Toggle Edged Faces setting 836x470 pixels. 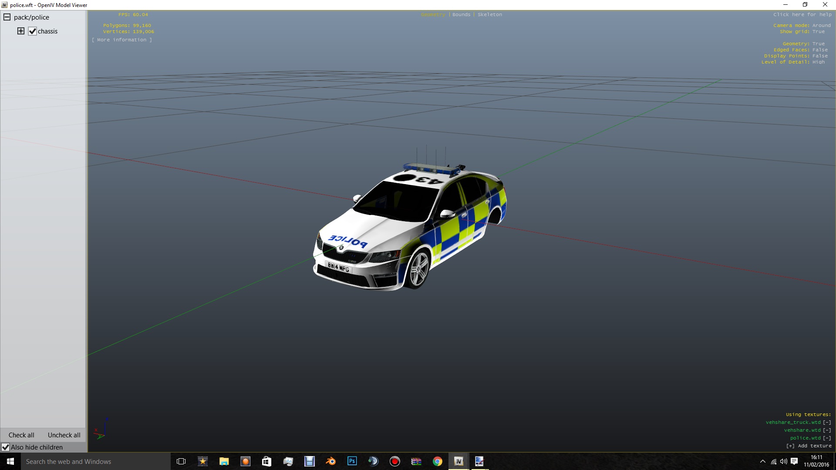tap(800, 50)
